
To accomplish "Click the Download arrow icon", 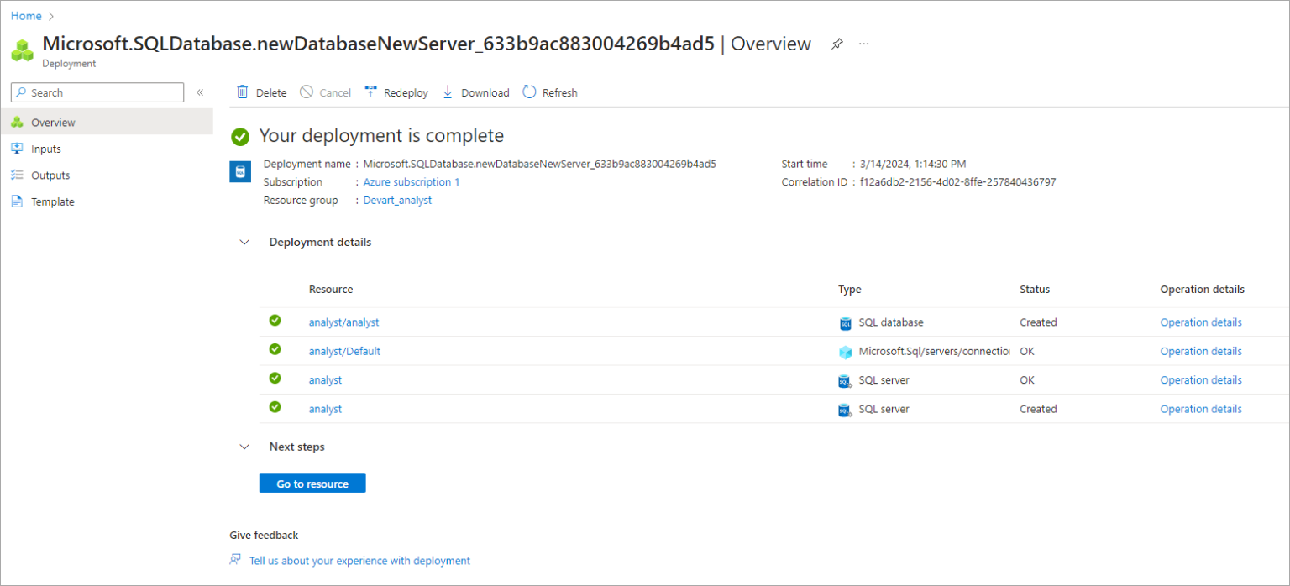I will (x=448, y=92).
